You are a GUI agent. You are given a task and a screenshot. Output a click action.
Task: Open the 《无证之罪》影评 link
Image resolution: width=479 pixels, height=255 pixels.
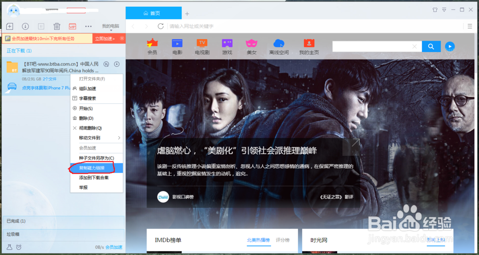[x=336, y=197]
